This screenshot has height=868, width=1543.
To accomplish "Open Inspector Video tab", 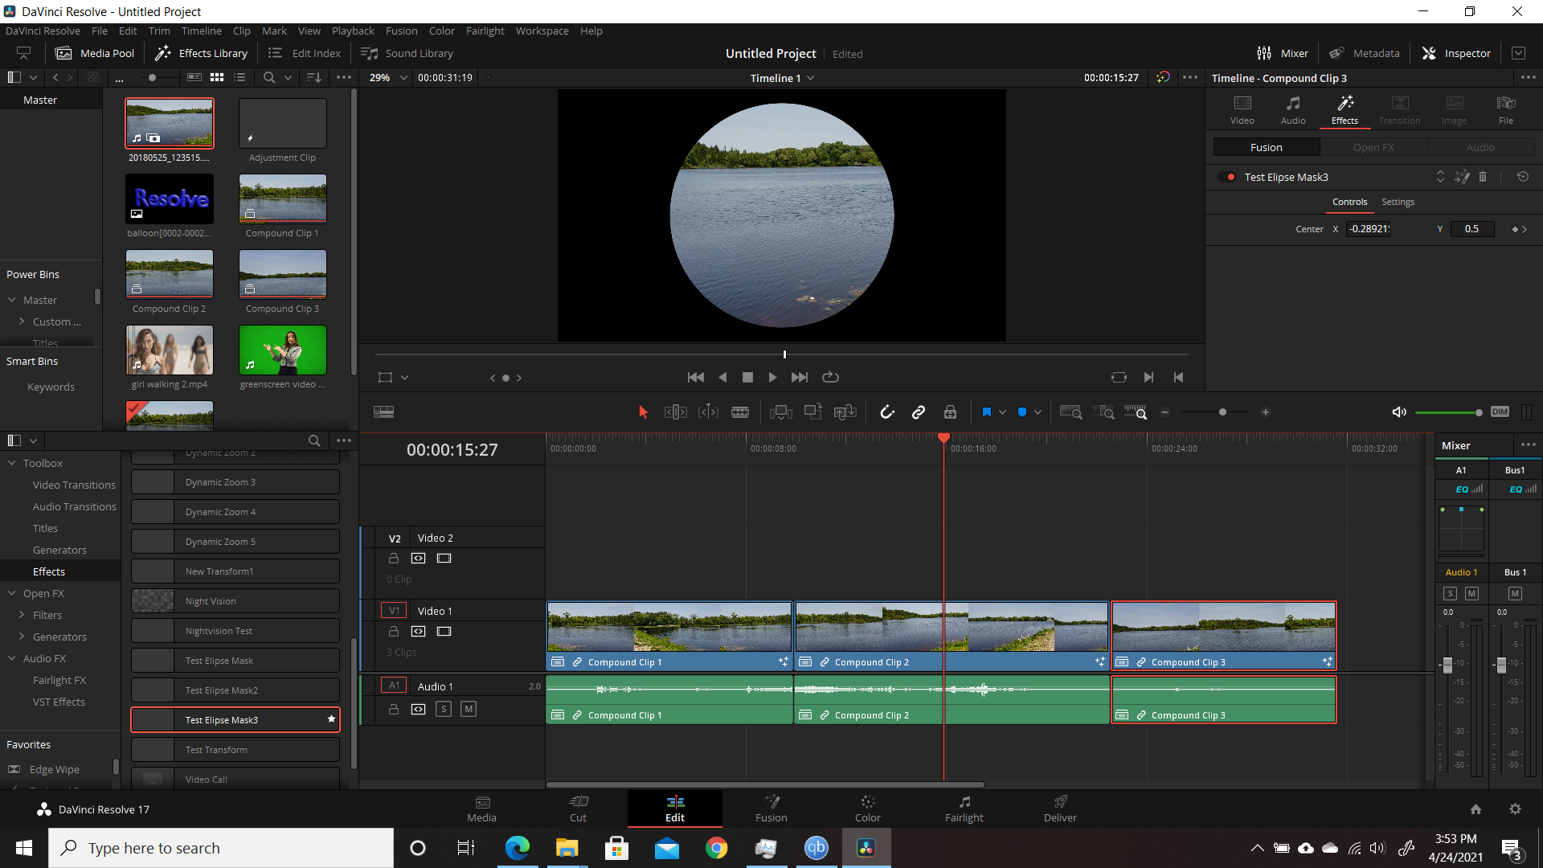I will click(x=1242, y=109).
